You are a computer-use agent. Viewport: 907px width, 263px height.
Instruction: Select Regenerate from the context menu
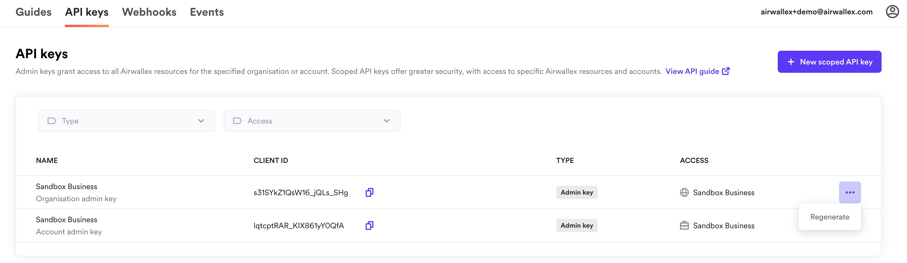830,217
